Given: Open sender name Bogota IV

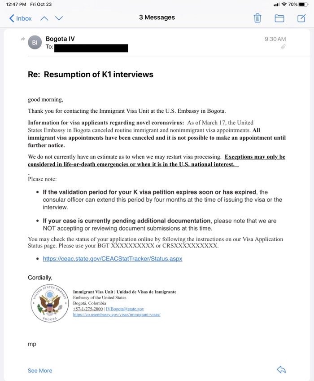Looking at the screenshot, I should tap(60, 39).
